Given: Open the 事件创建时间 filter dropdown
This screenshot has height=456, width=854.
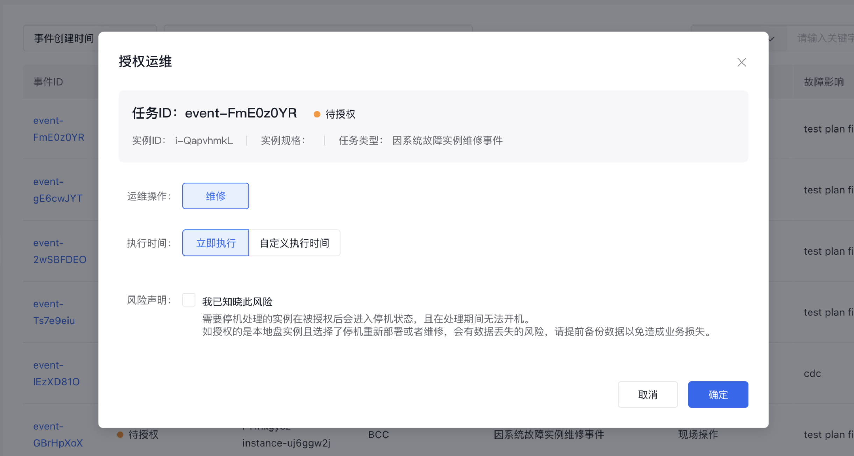Looking at the screenshot, I should [61, 38].
